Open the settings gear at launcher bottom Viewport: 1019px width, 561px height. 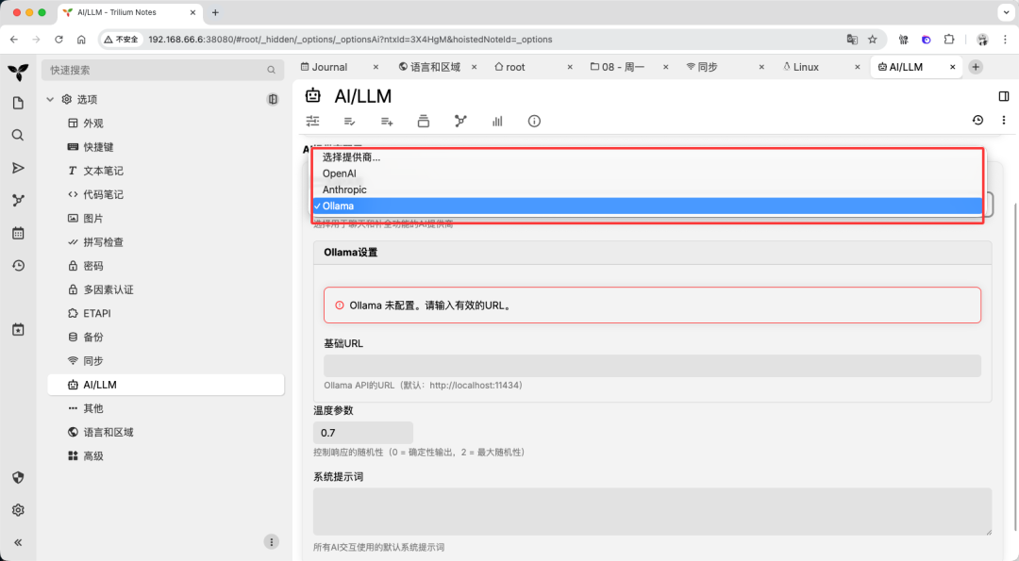coord(18,510)
